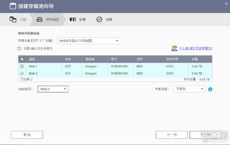The width and height of the screenshot is (230, 145).
Task: Close the storage pool wizard dialog
Action: pos(226,4)
